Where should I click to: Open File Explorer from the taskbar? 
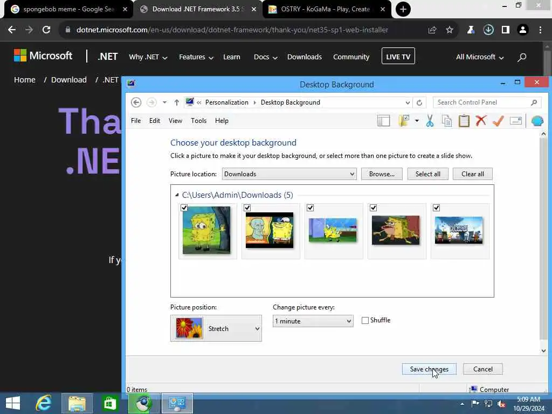pyautogui.click(x=77, y=403)
